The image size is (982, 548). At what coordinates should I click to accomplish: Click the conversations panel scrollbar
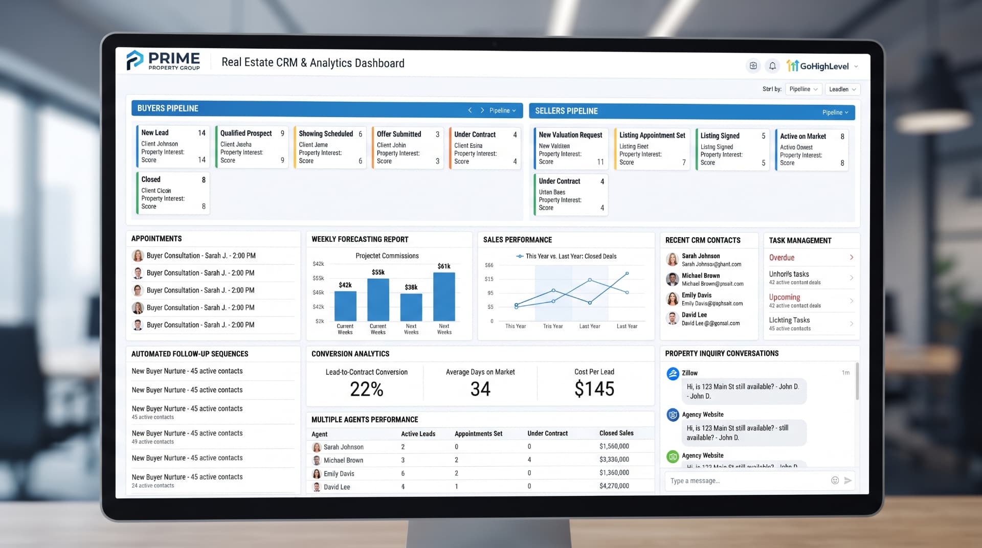pos(857,381)
